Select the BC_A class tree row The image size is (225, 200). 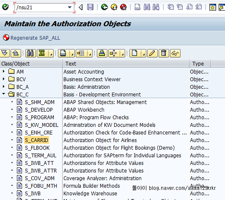[22, 87]
